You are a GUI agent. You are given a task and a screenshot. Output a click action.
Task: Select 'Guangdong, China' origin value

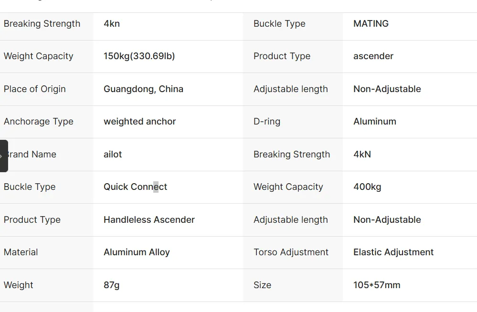click(144, 89)
